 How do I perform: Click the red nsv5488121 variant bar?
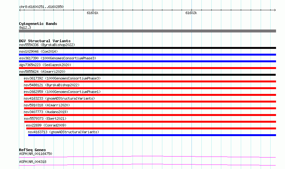150,88
